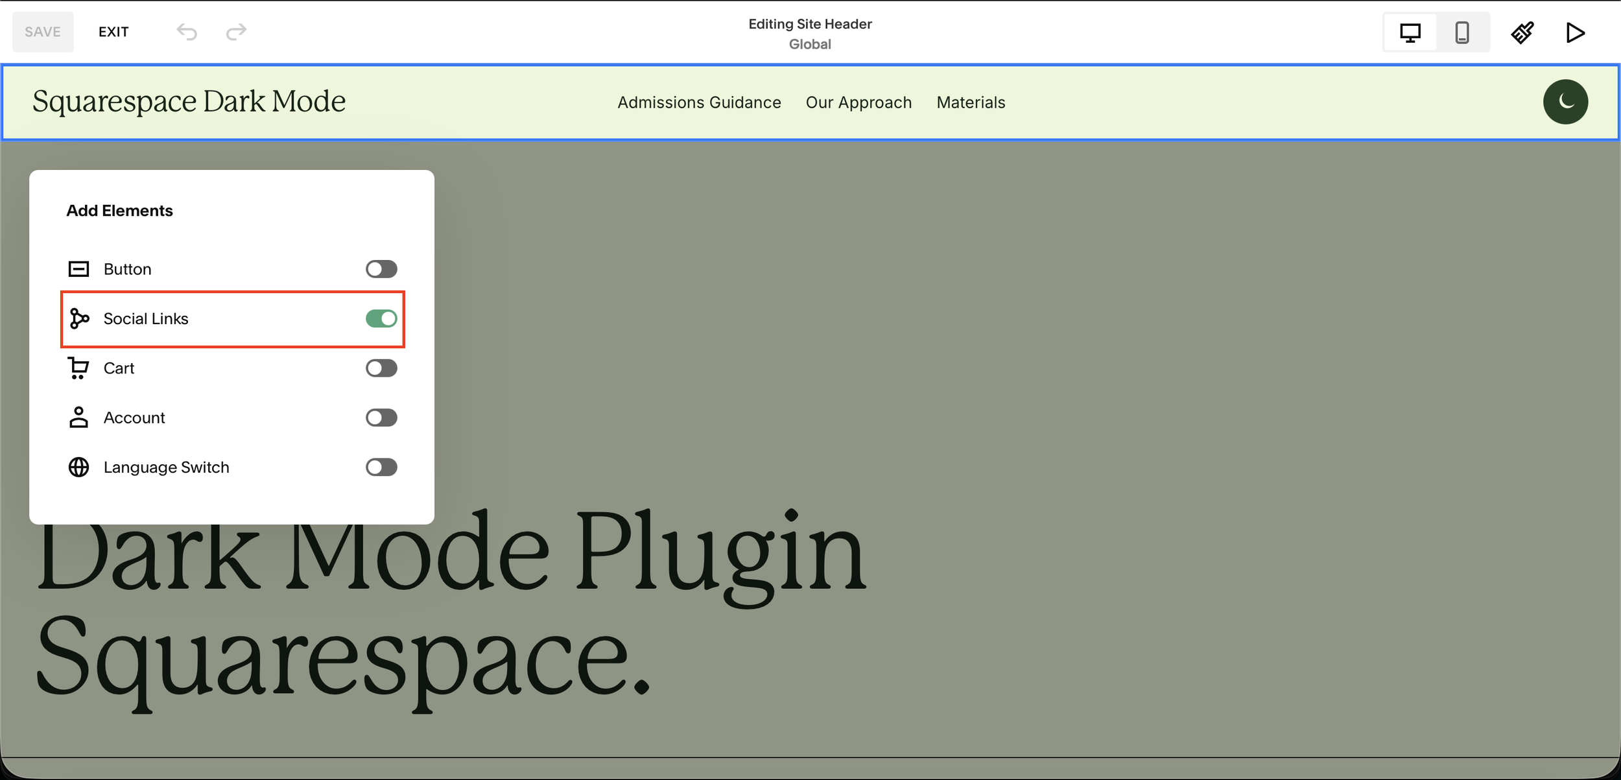The image size is (1621, 780).
Task: Click the Button element icon
Action: click(78, 268)
